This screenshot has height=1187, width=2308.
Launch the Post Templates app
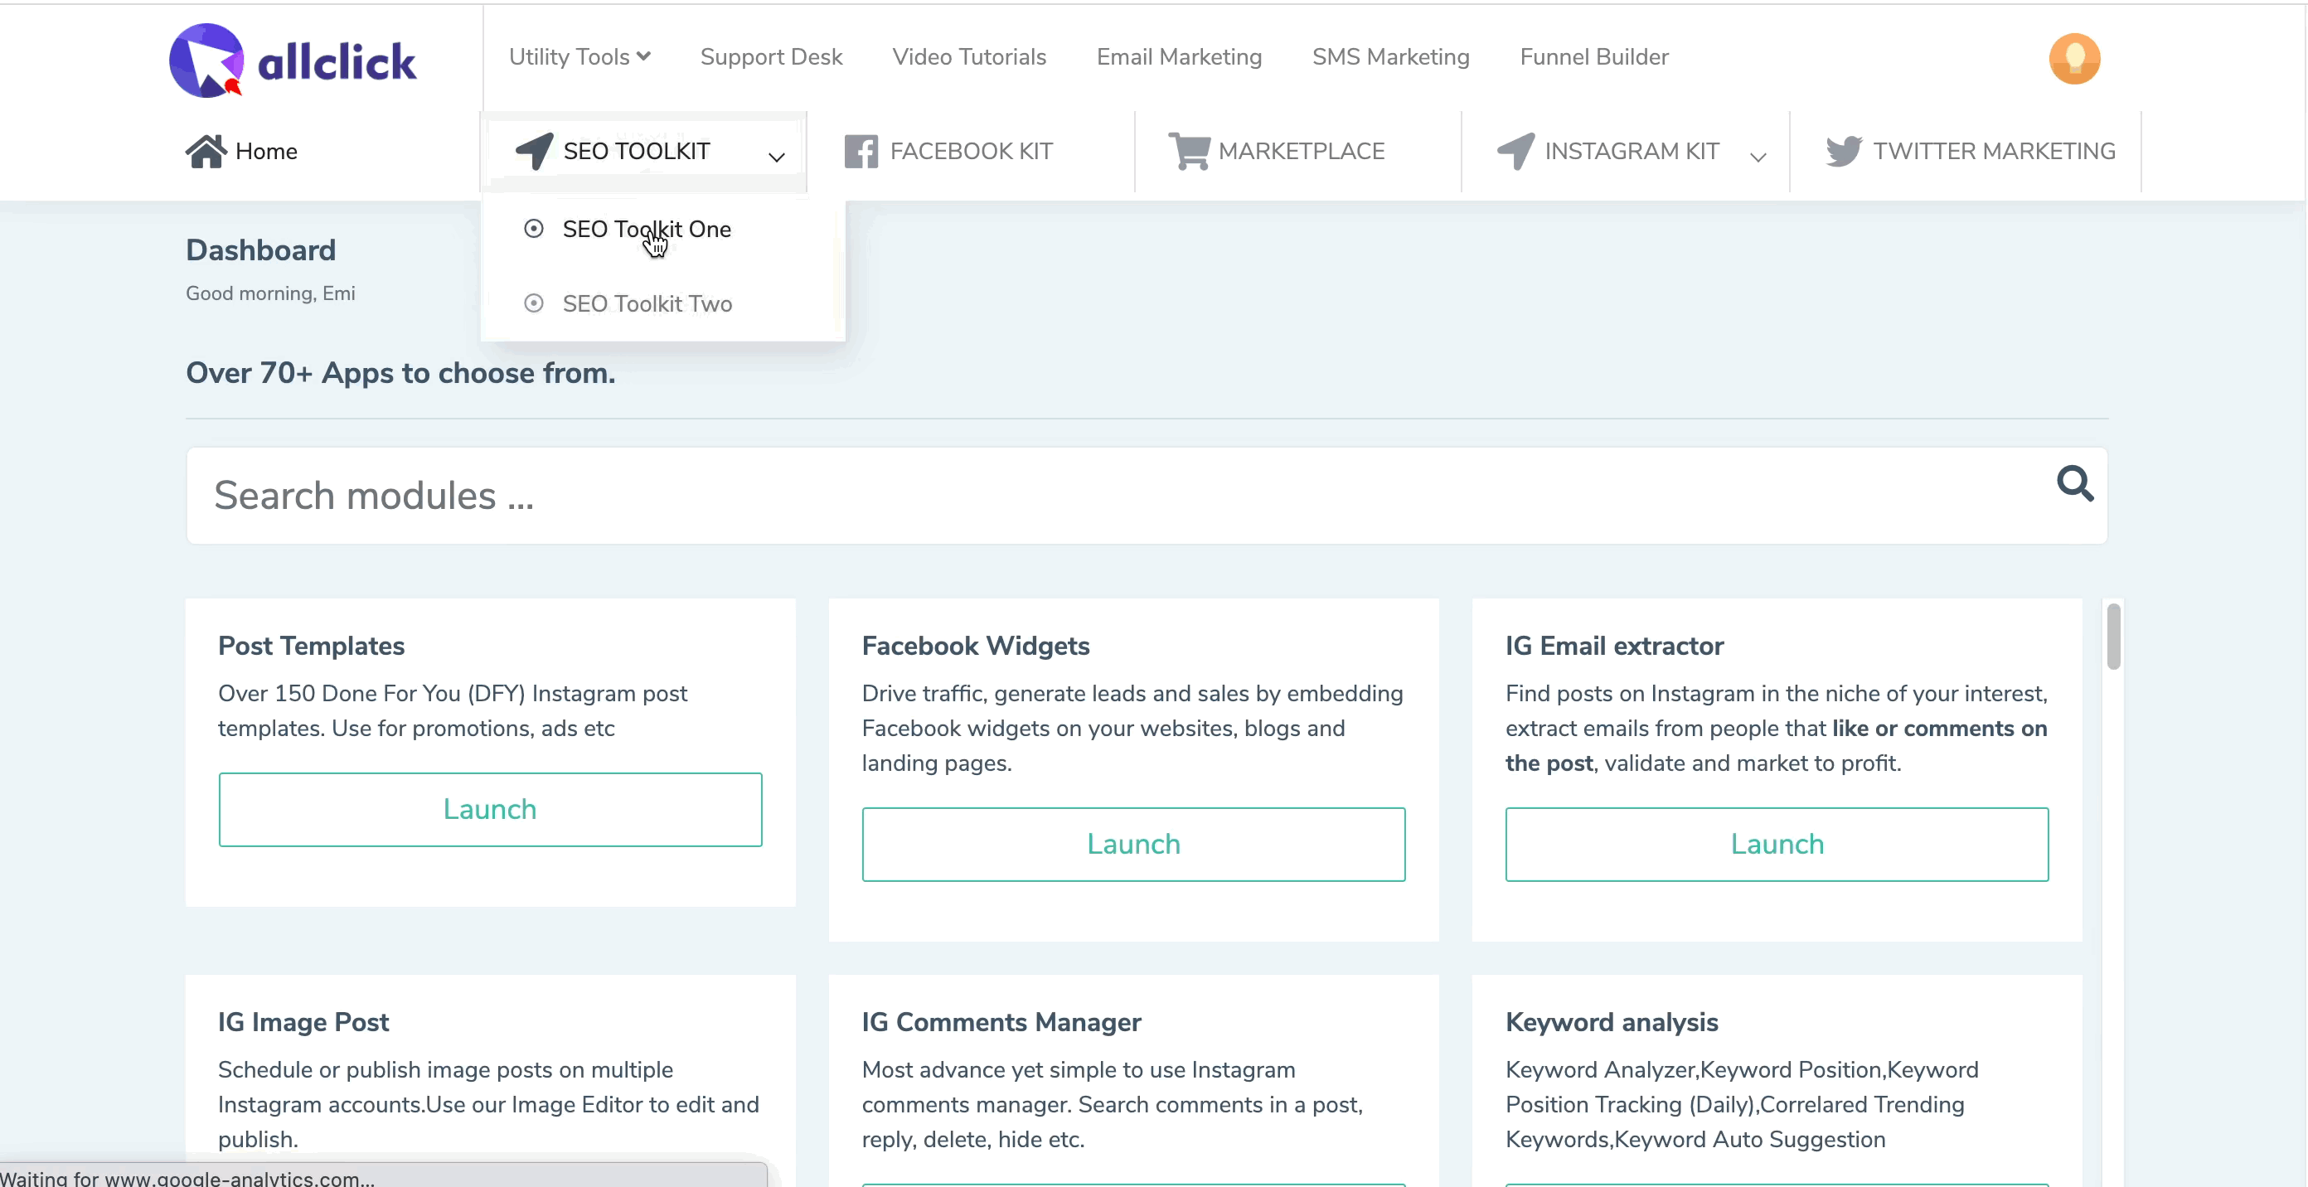click(x=490, y=809)
